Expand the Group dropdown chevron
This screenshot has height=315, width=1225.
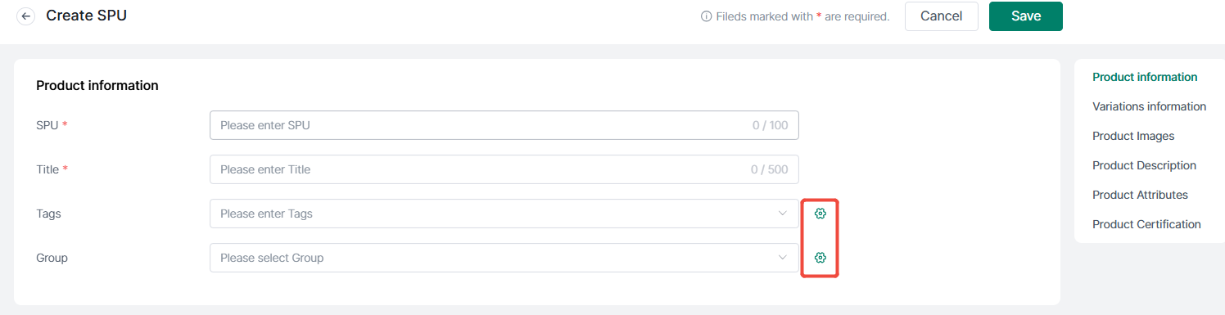(782, 258)
